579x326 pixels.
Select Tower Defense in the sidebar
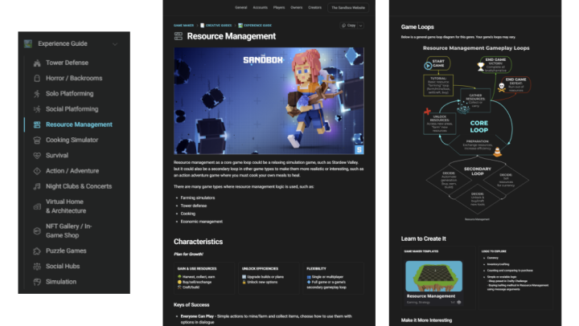(x=67, y=63)
